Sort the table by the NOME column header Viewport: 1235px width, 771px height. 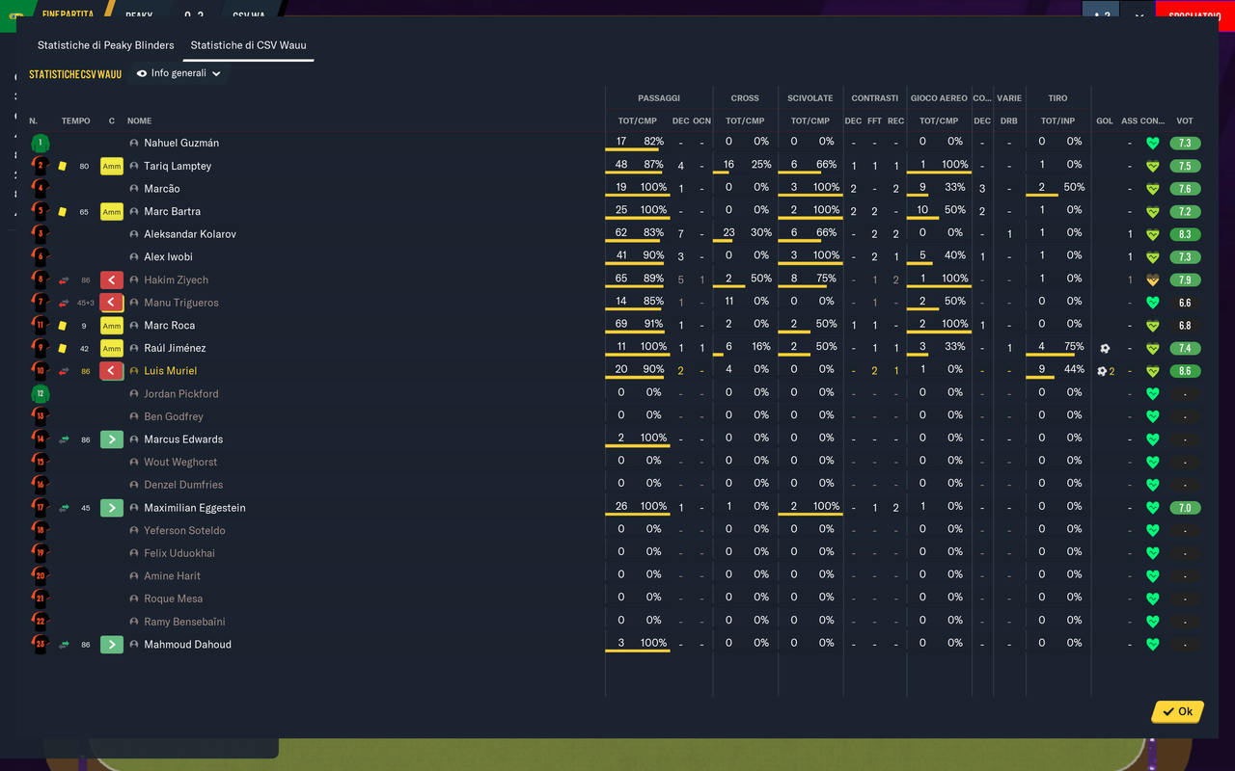click(140, 121)
